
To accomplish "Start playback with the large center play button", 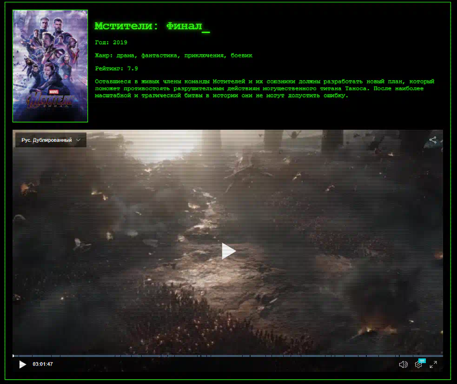I will point(229,251).
